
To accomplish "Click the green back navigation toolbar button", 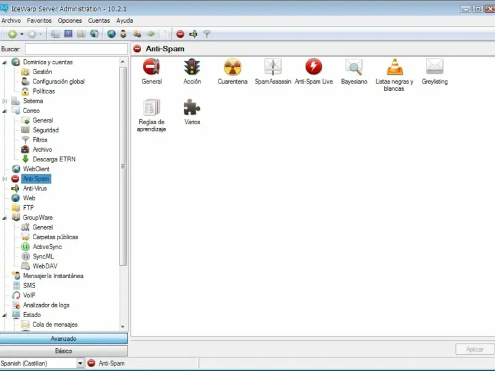I will pos(12,34).
